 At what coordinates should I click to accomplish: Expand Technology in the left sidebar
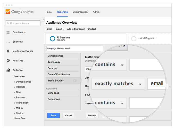[x=21, y=103]
